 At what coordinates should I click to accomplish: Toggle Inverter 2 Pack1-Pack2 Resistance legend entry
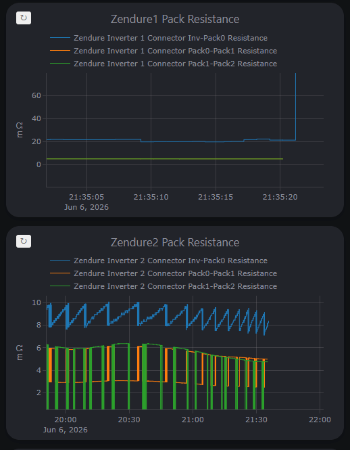(164, 286)
